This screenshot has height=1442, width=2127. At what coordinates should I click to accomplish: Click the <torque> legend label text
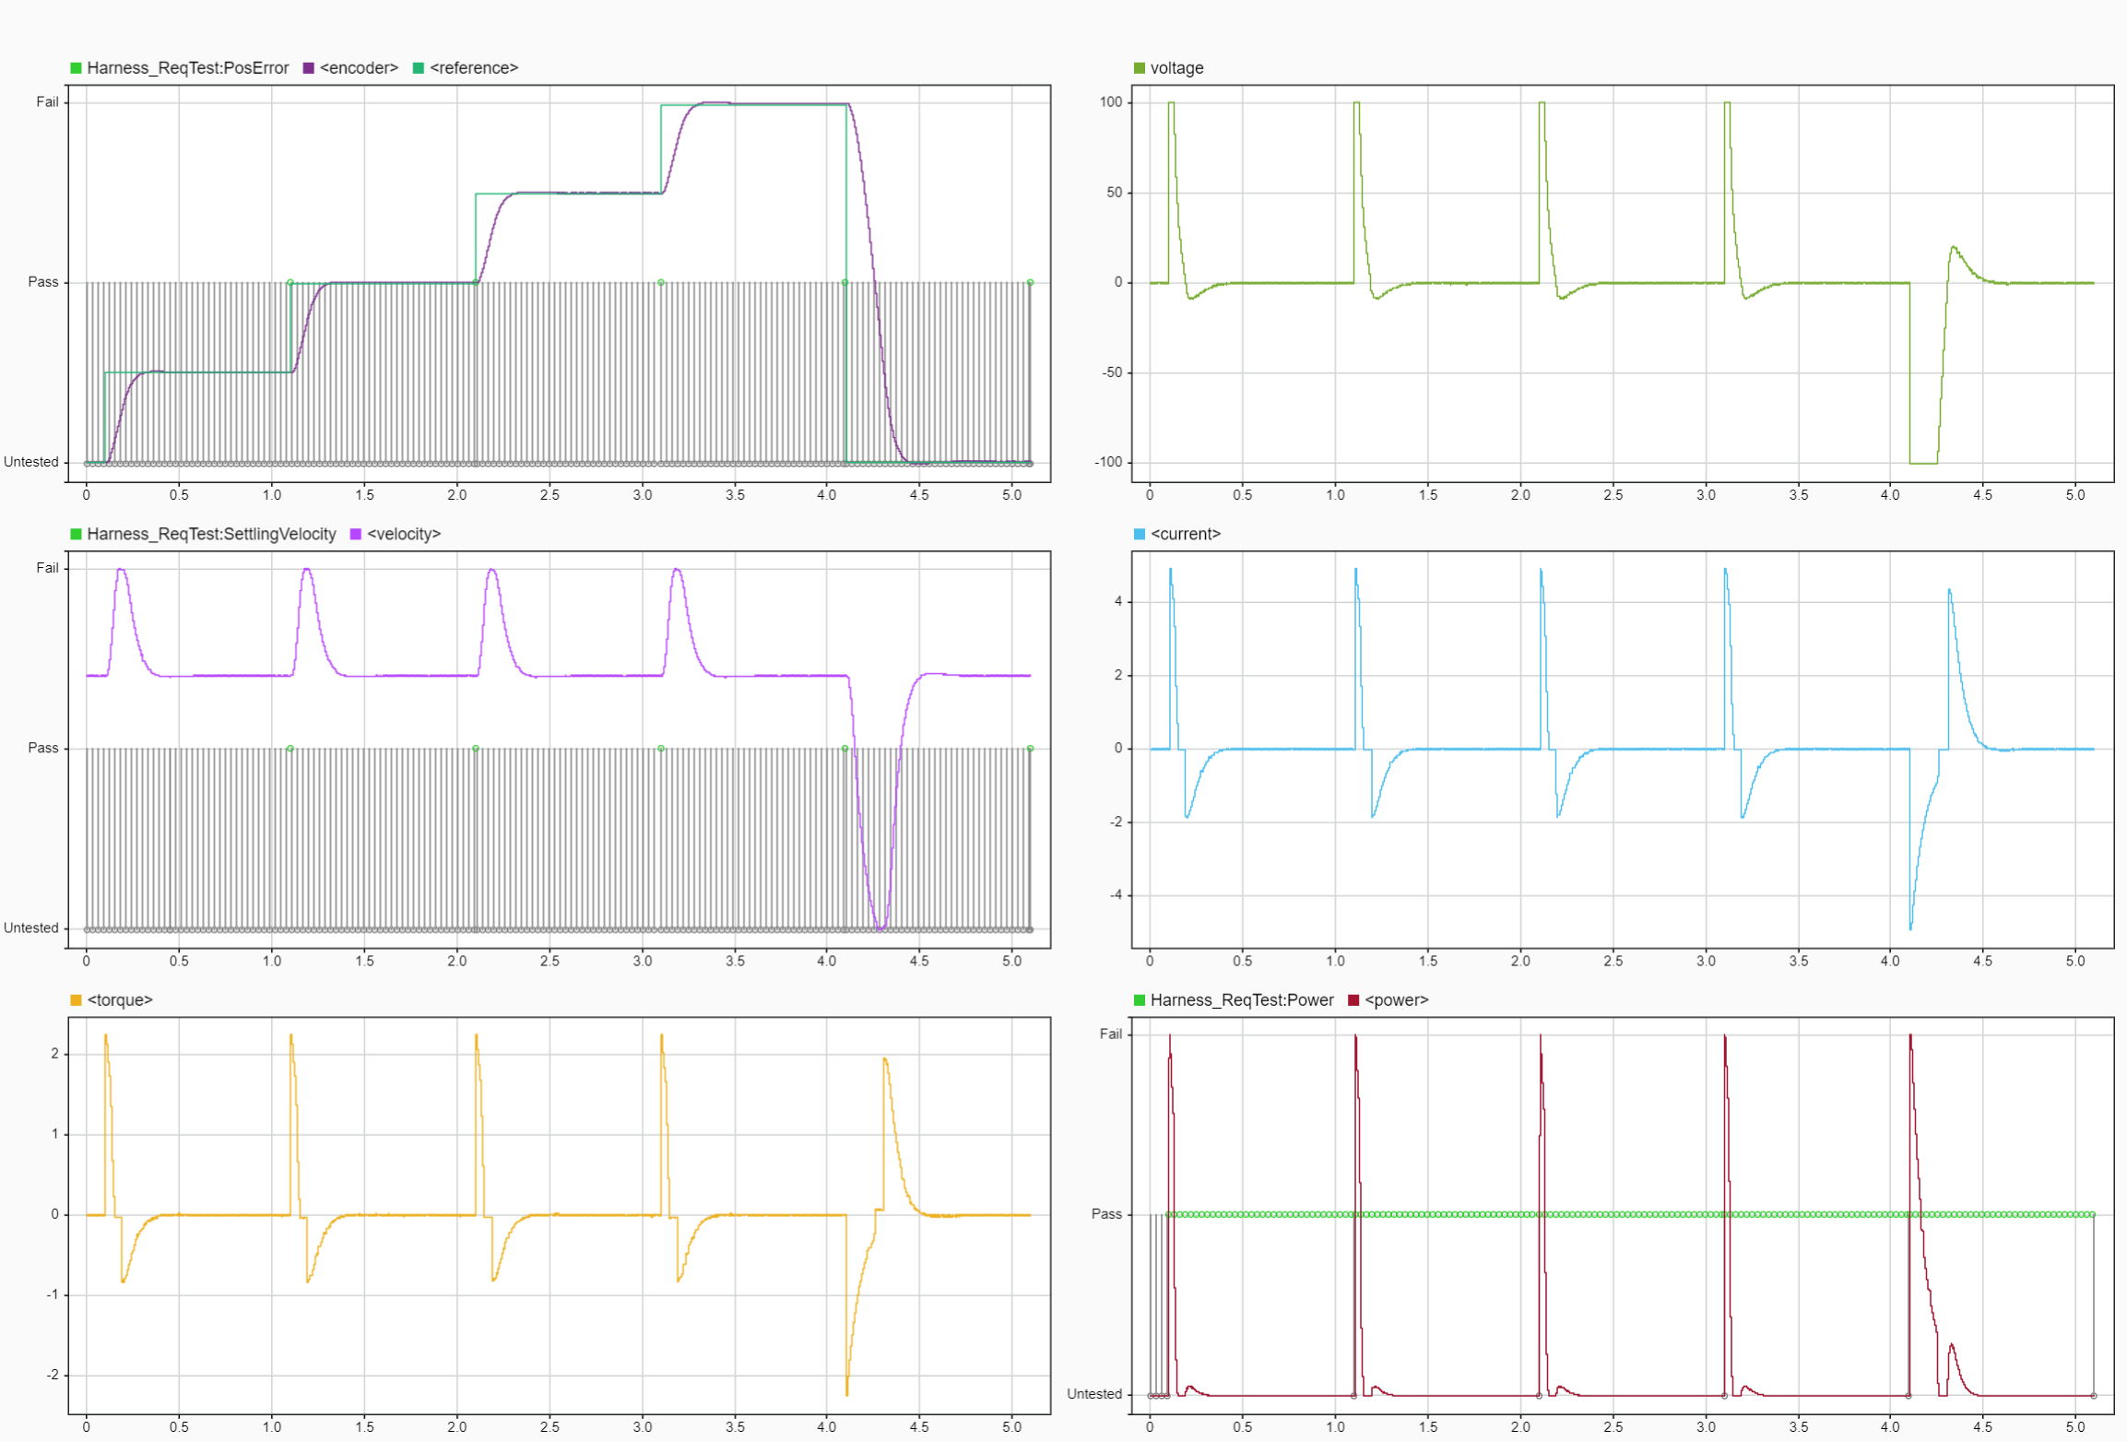click(120, 1000)
